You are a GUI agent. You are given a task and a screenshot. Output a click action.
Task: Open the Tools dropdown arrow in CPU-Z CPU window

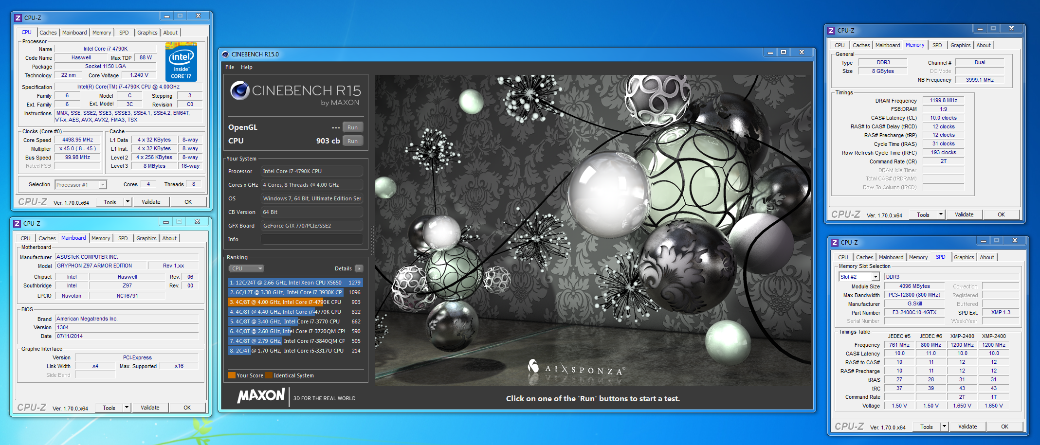[128, 202]
